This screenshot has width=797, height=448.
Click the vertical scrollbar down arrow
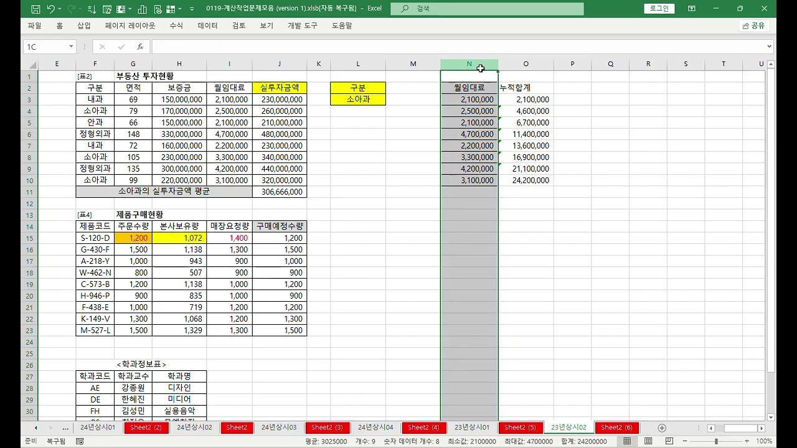click(x=771, y=418)
